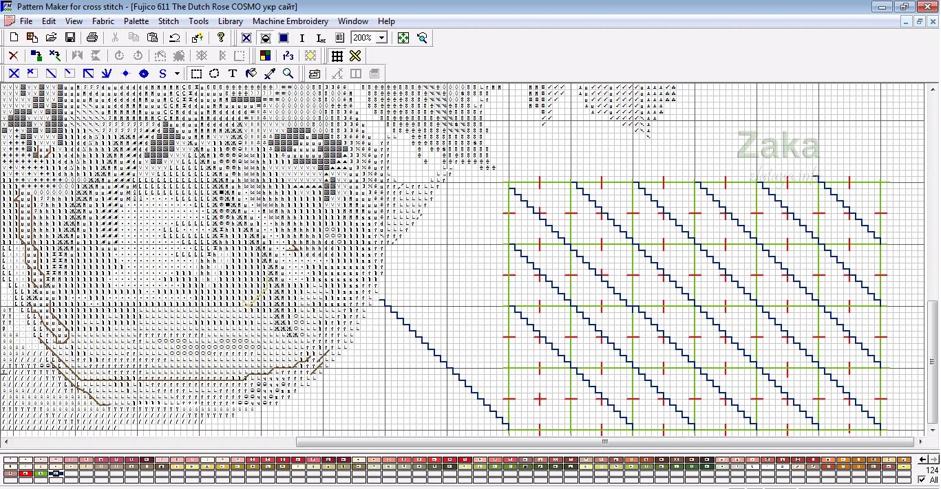Select the green swatch in third palette row
Viewport: 941px width, 489px height.
pyautogui.click(x=41, y=473)
